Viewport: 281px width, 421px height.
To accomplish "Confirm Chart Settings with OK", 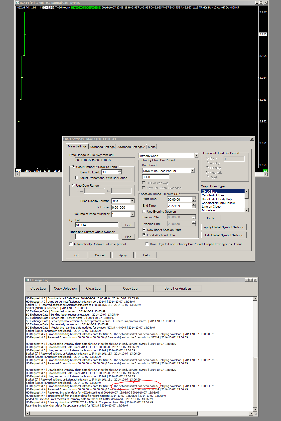I will click(x=77, y=255).
